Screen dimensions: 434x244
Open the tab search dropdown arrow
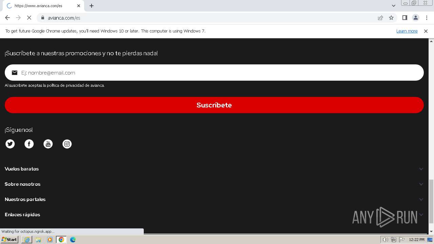[394, 6]
